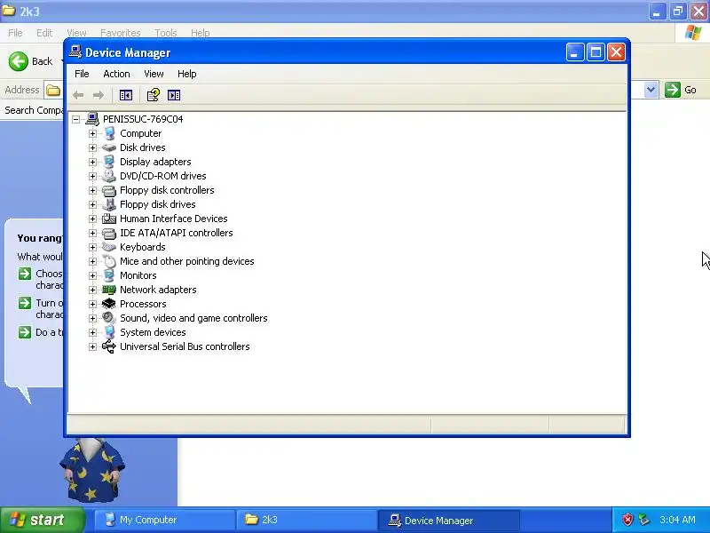
Task: Select the Sound, video and game controllers icon
Action: [x=109, y=318]
